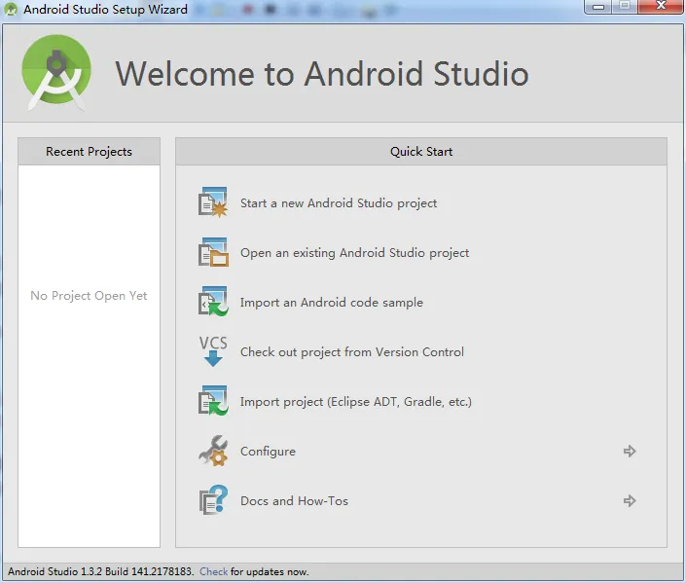Image resolution: width=686 pixels, height=583 pixels.
Task: Click the import project Eclipse/Gradle icon
Action: 213,401
